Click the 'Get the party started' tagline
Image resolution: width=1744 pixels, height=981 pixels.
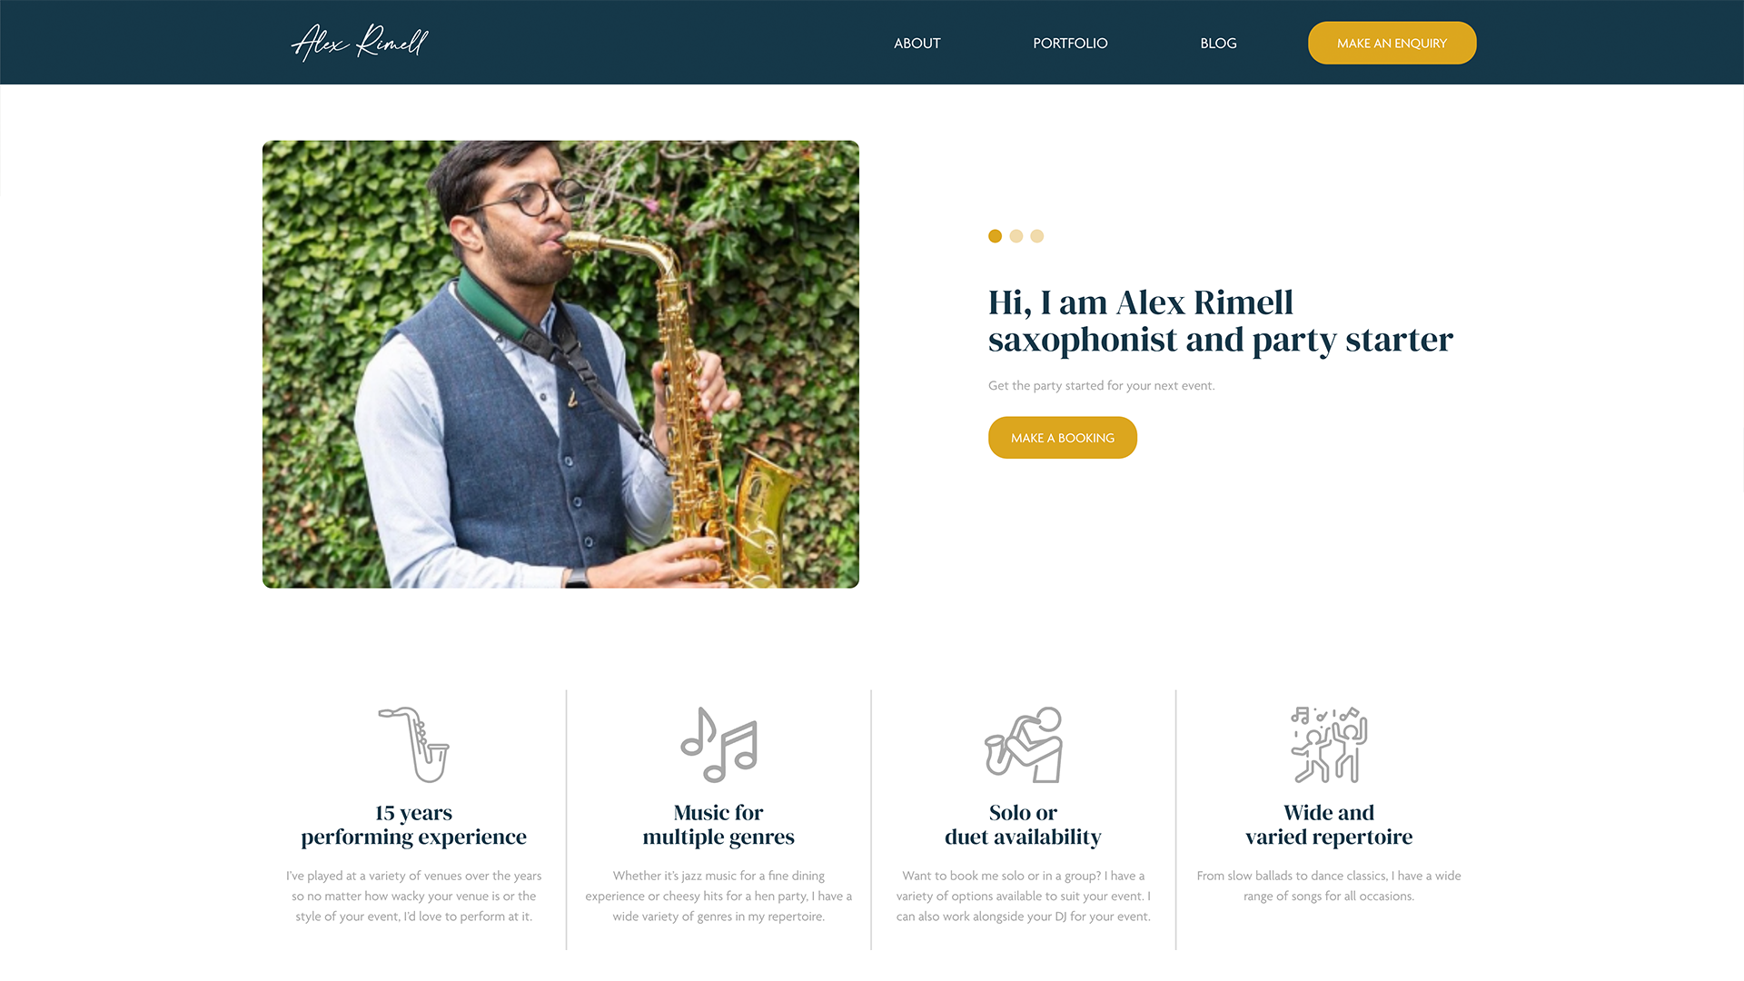click(1101, 385)
